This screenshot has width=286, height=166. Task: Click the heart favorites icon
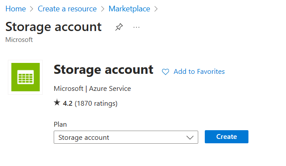tap(165, 72)
